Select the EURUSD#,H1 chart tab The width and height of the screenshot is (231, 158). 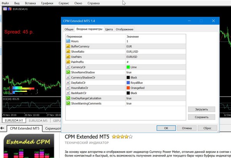pyautogui.click(x=14, y=120)
